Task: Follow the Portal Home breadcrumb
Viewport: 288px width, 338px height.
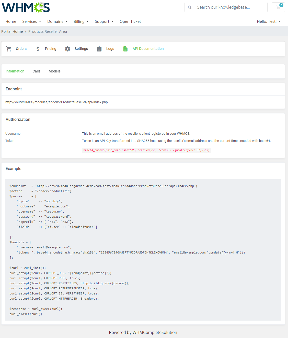Action: point(12,31)
